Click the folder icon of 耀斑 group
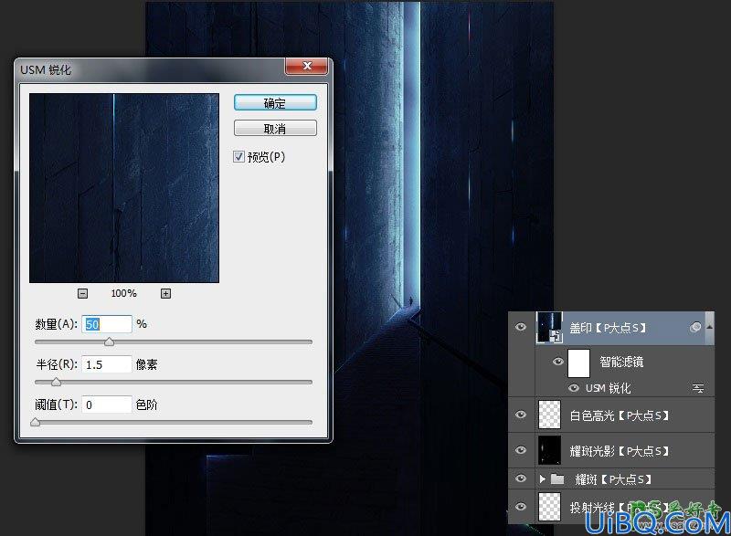The width and height of the screenshot is (731, 536). pyautogui.click(x=557, y=478)
